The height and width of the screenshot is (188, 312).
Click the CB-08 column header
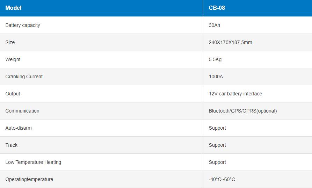point(217,8)
